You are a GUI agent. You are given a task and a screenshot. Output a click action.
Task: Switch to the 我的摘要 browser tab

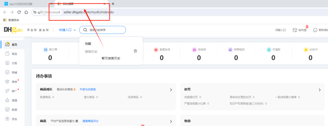tap(82, 4)
